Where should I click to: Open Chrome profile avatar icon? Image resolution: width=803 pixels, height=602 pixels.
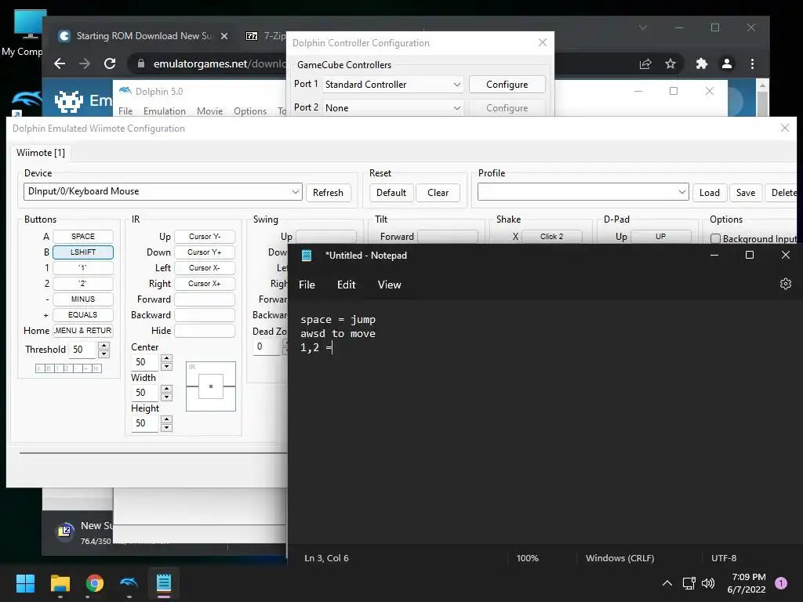point(726,63)
